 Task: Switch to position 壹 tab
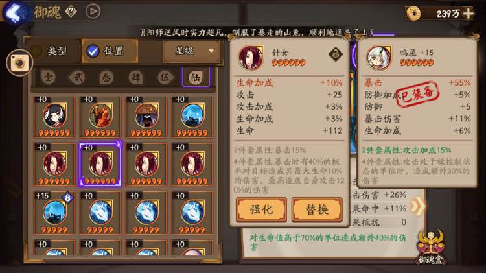48,77
